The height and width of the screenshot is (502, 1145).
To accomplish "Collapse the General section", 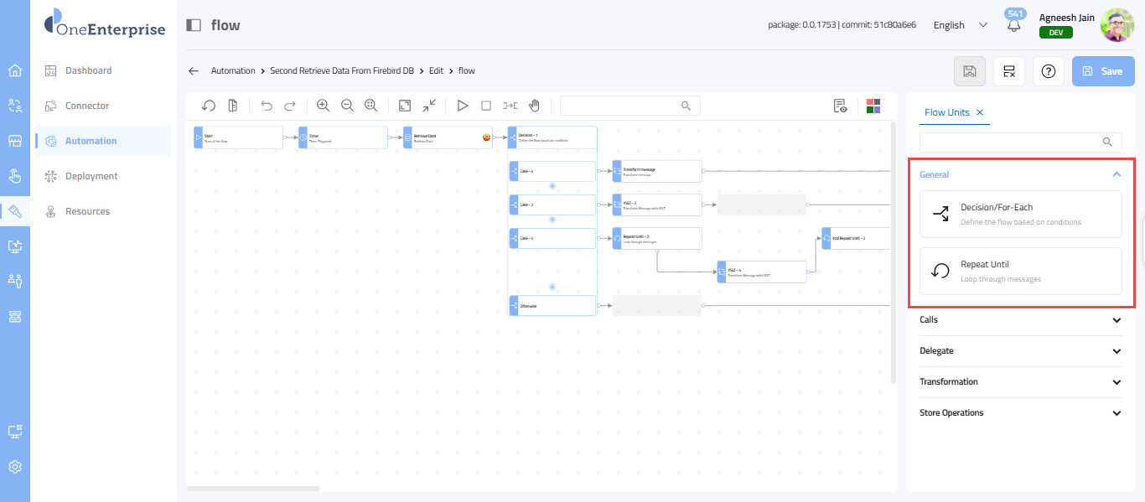I will (1116, 174).
